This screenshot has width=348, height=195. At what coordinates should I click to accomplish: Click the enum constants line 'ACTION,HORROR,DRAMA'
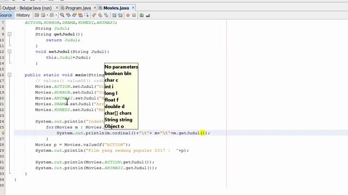coord(71,23)
